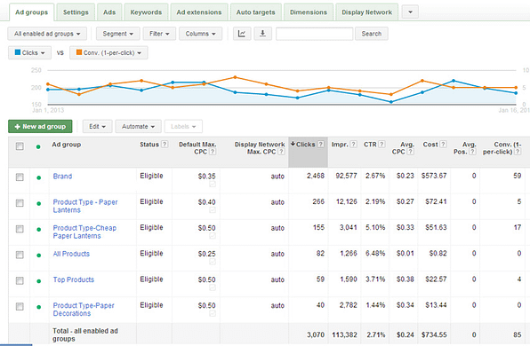Click edit icon under All Products' $0.25 CPC

(213, 262)
